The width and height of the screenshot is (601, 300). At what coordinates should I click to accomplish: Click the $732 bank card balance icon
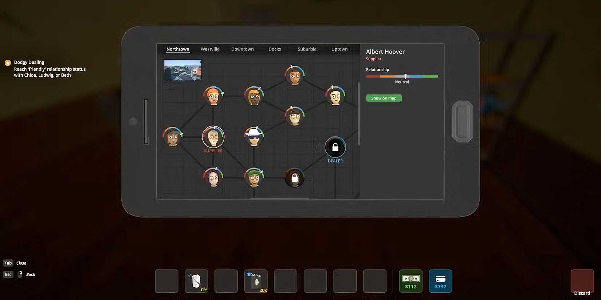click(x=440, y=281)
